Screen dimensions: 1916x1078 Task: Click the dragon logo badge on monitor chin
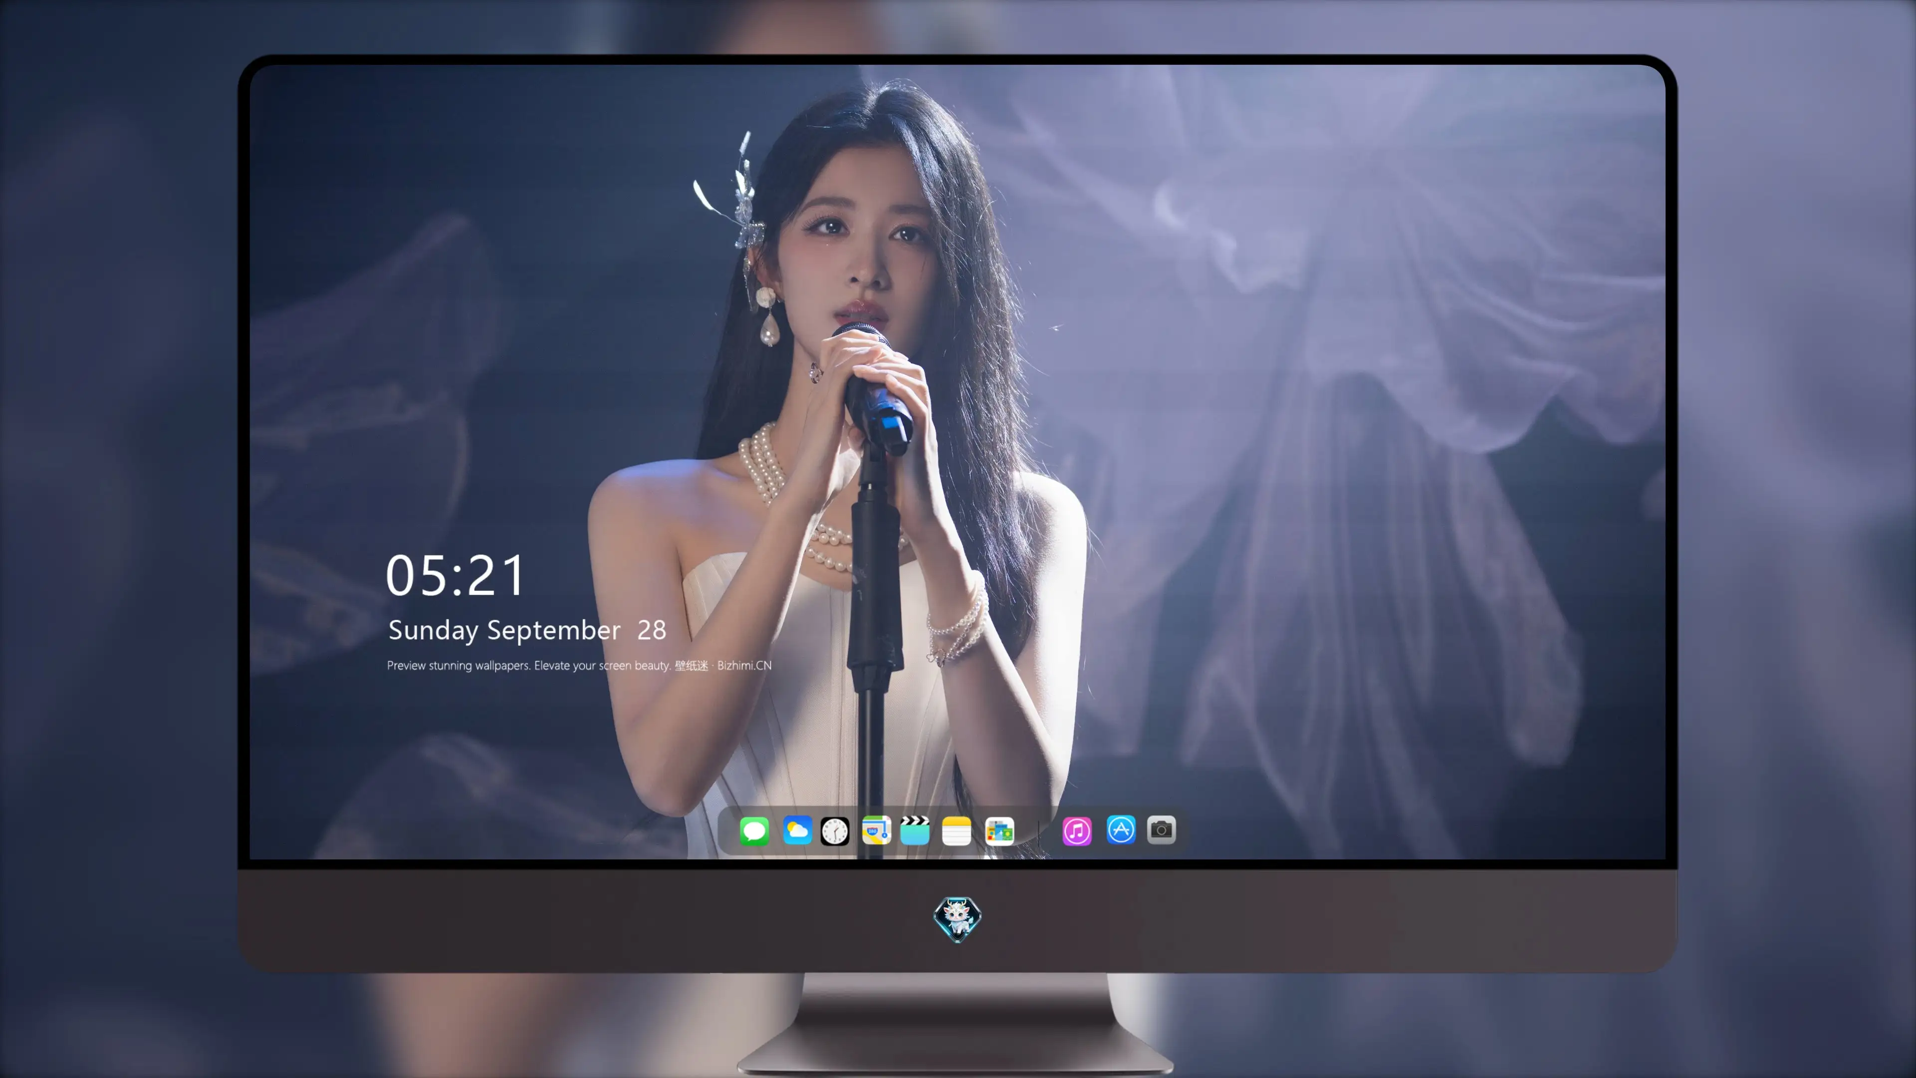pos(958,919)
